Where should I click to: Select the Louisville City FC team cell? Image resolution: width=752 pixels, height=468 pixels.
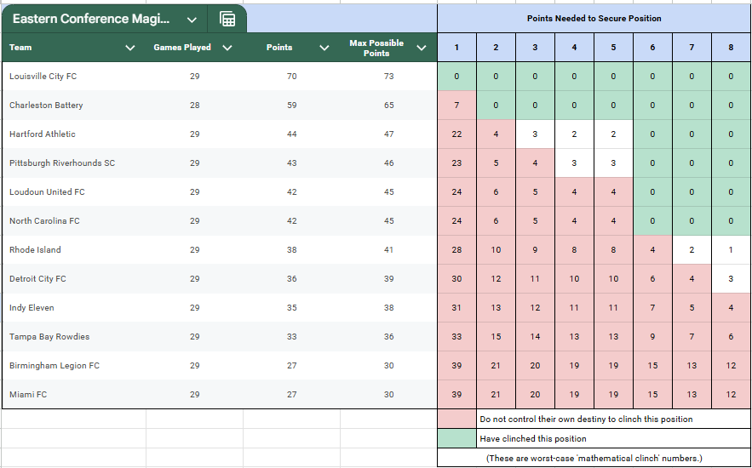pos(43,77)
